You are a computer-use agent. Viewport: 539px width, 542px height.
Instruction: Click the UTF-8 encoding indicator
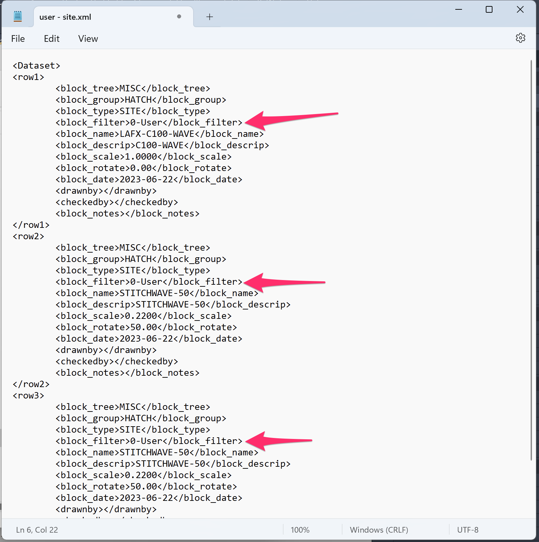[468, 530]
